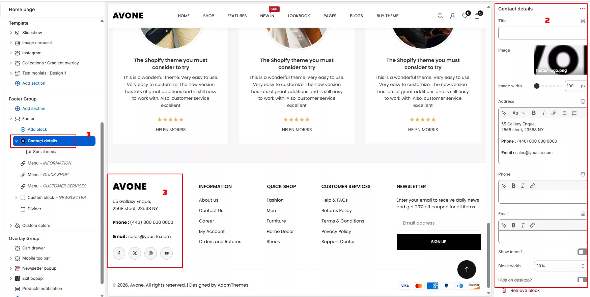
Task: Click the SIGN UP newsletter button
Action: pyautogui.click(x=439, y=242)
